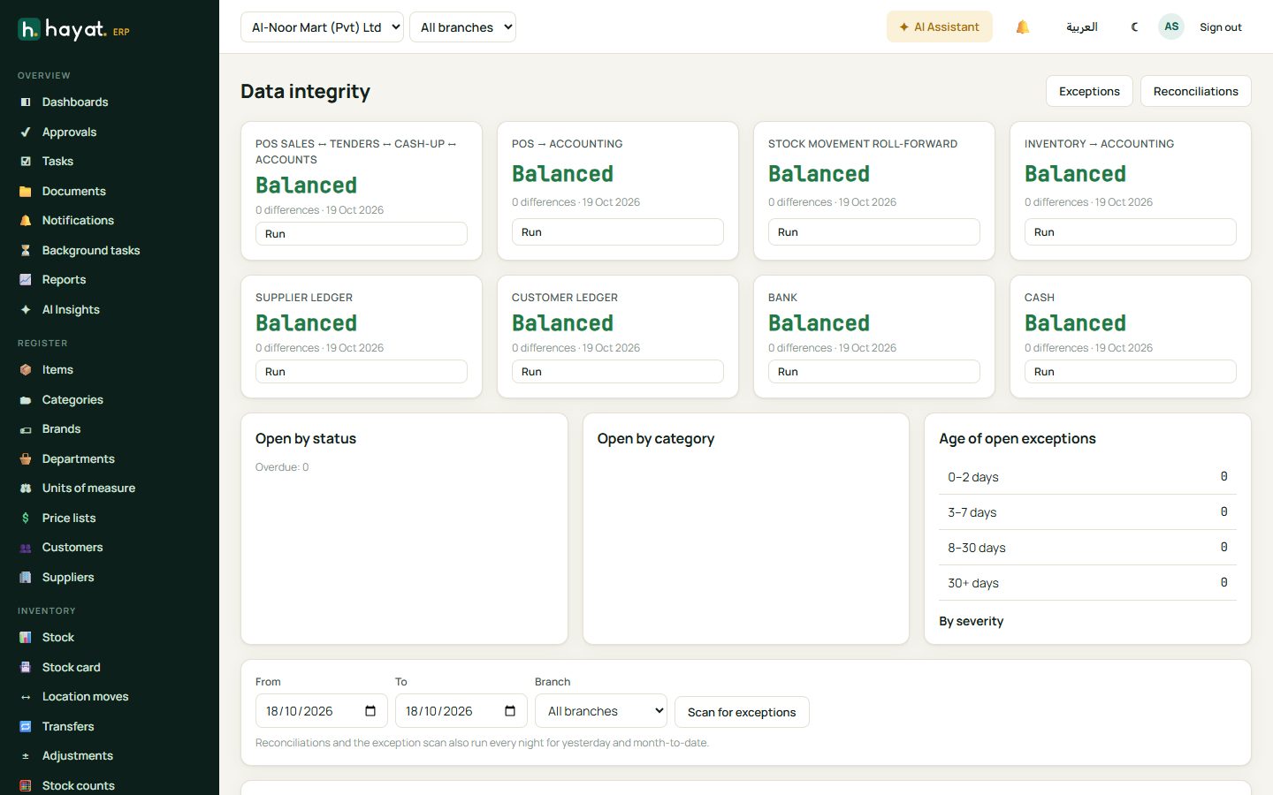1273x795 pixels.
Task: Click the Documents folder icon
Action: coord(26,192)
